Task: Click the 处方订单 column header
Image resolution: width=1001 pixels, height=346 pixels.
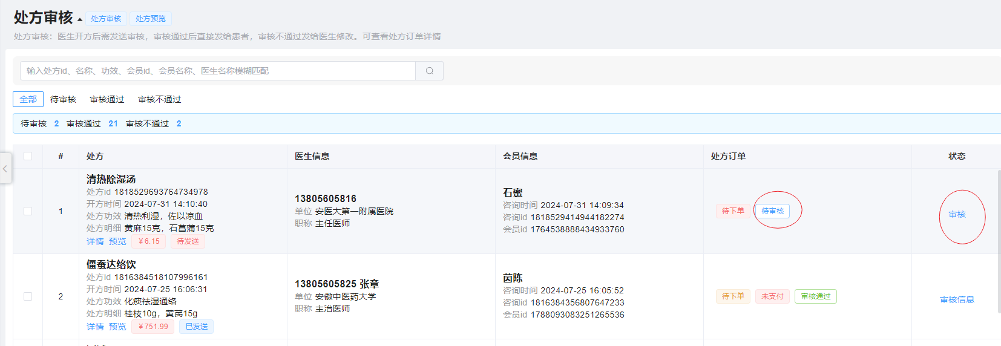Action: point(729,156)
